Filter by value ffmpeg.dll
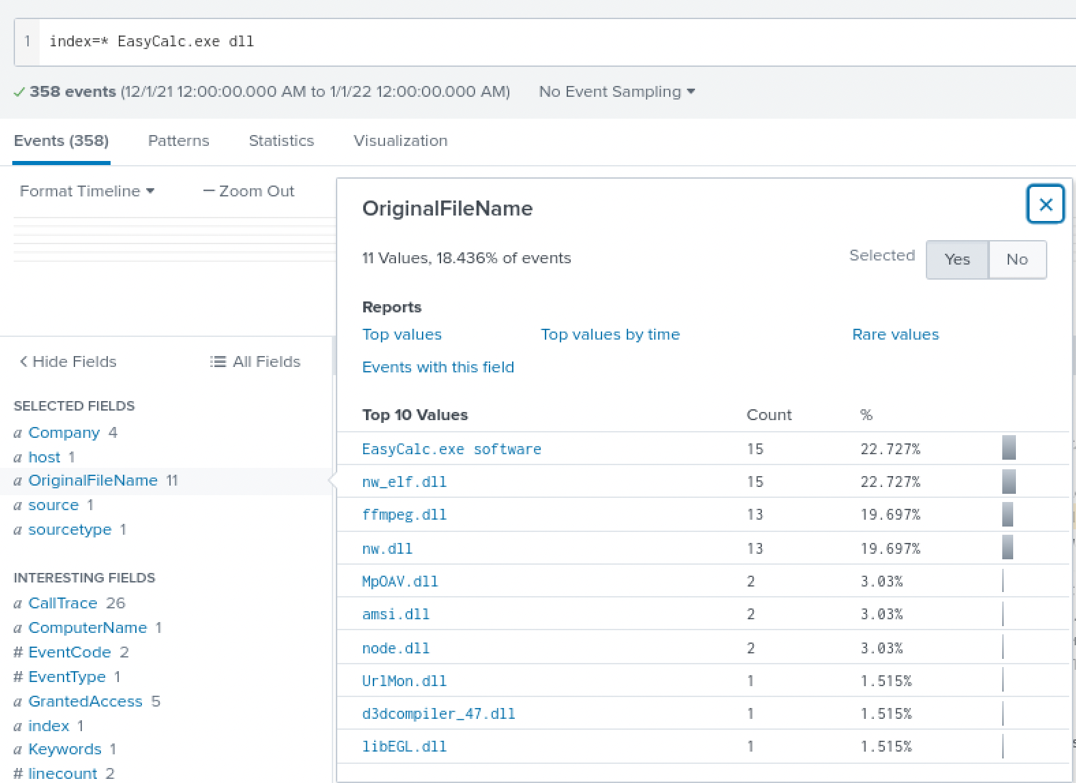The image size is (1076, 783). [404, 514]
